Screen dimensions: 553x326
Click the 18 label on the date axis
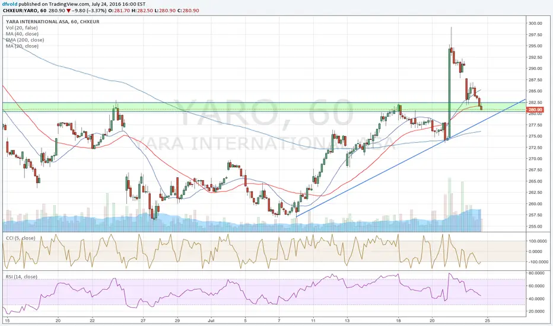(x=399, y=320)
